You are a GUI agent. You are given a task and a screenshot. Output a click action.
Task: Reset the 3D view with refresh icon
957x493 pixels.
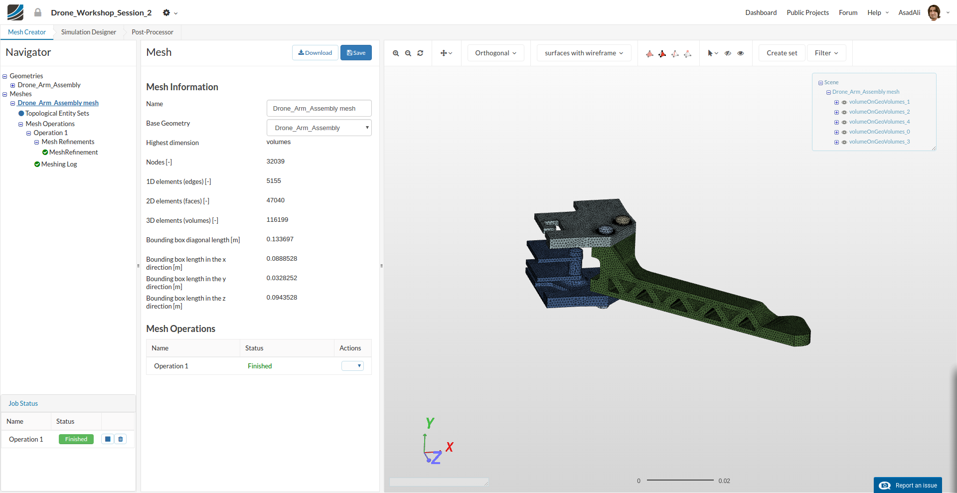(420, 53)
